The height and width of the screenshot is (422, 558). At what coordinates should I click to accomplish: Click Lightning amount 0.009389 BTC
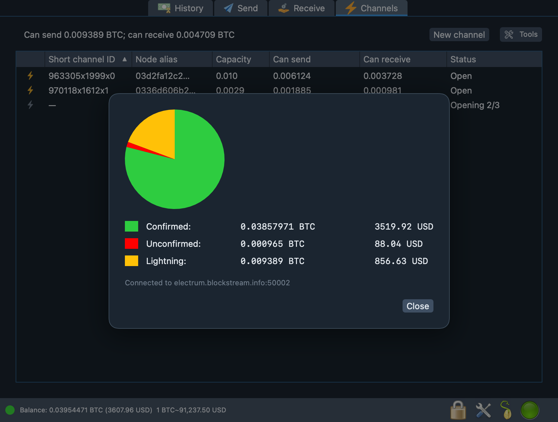(272, 261)
